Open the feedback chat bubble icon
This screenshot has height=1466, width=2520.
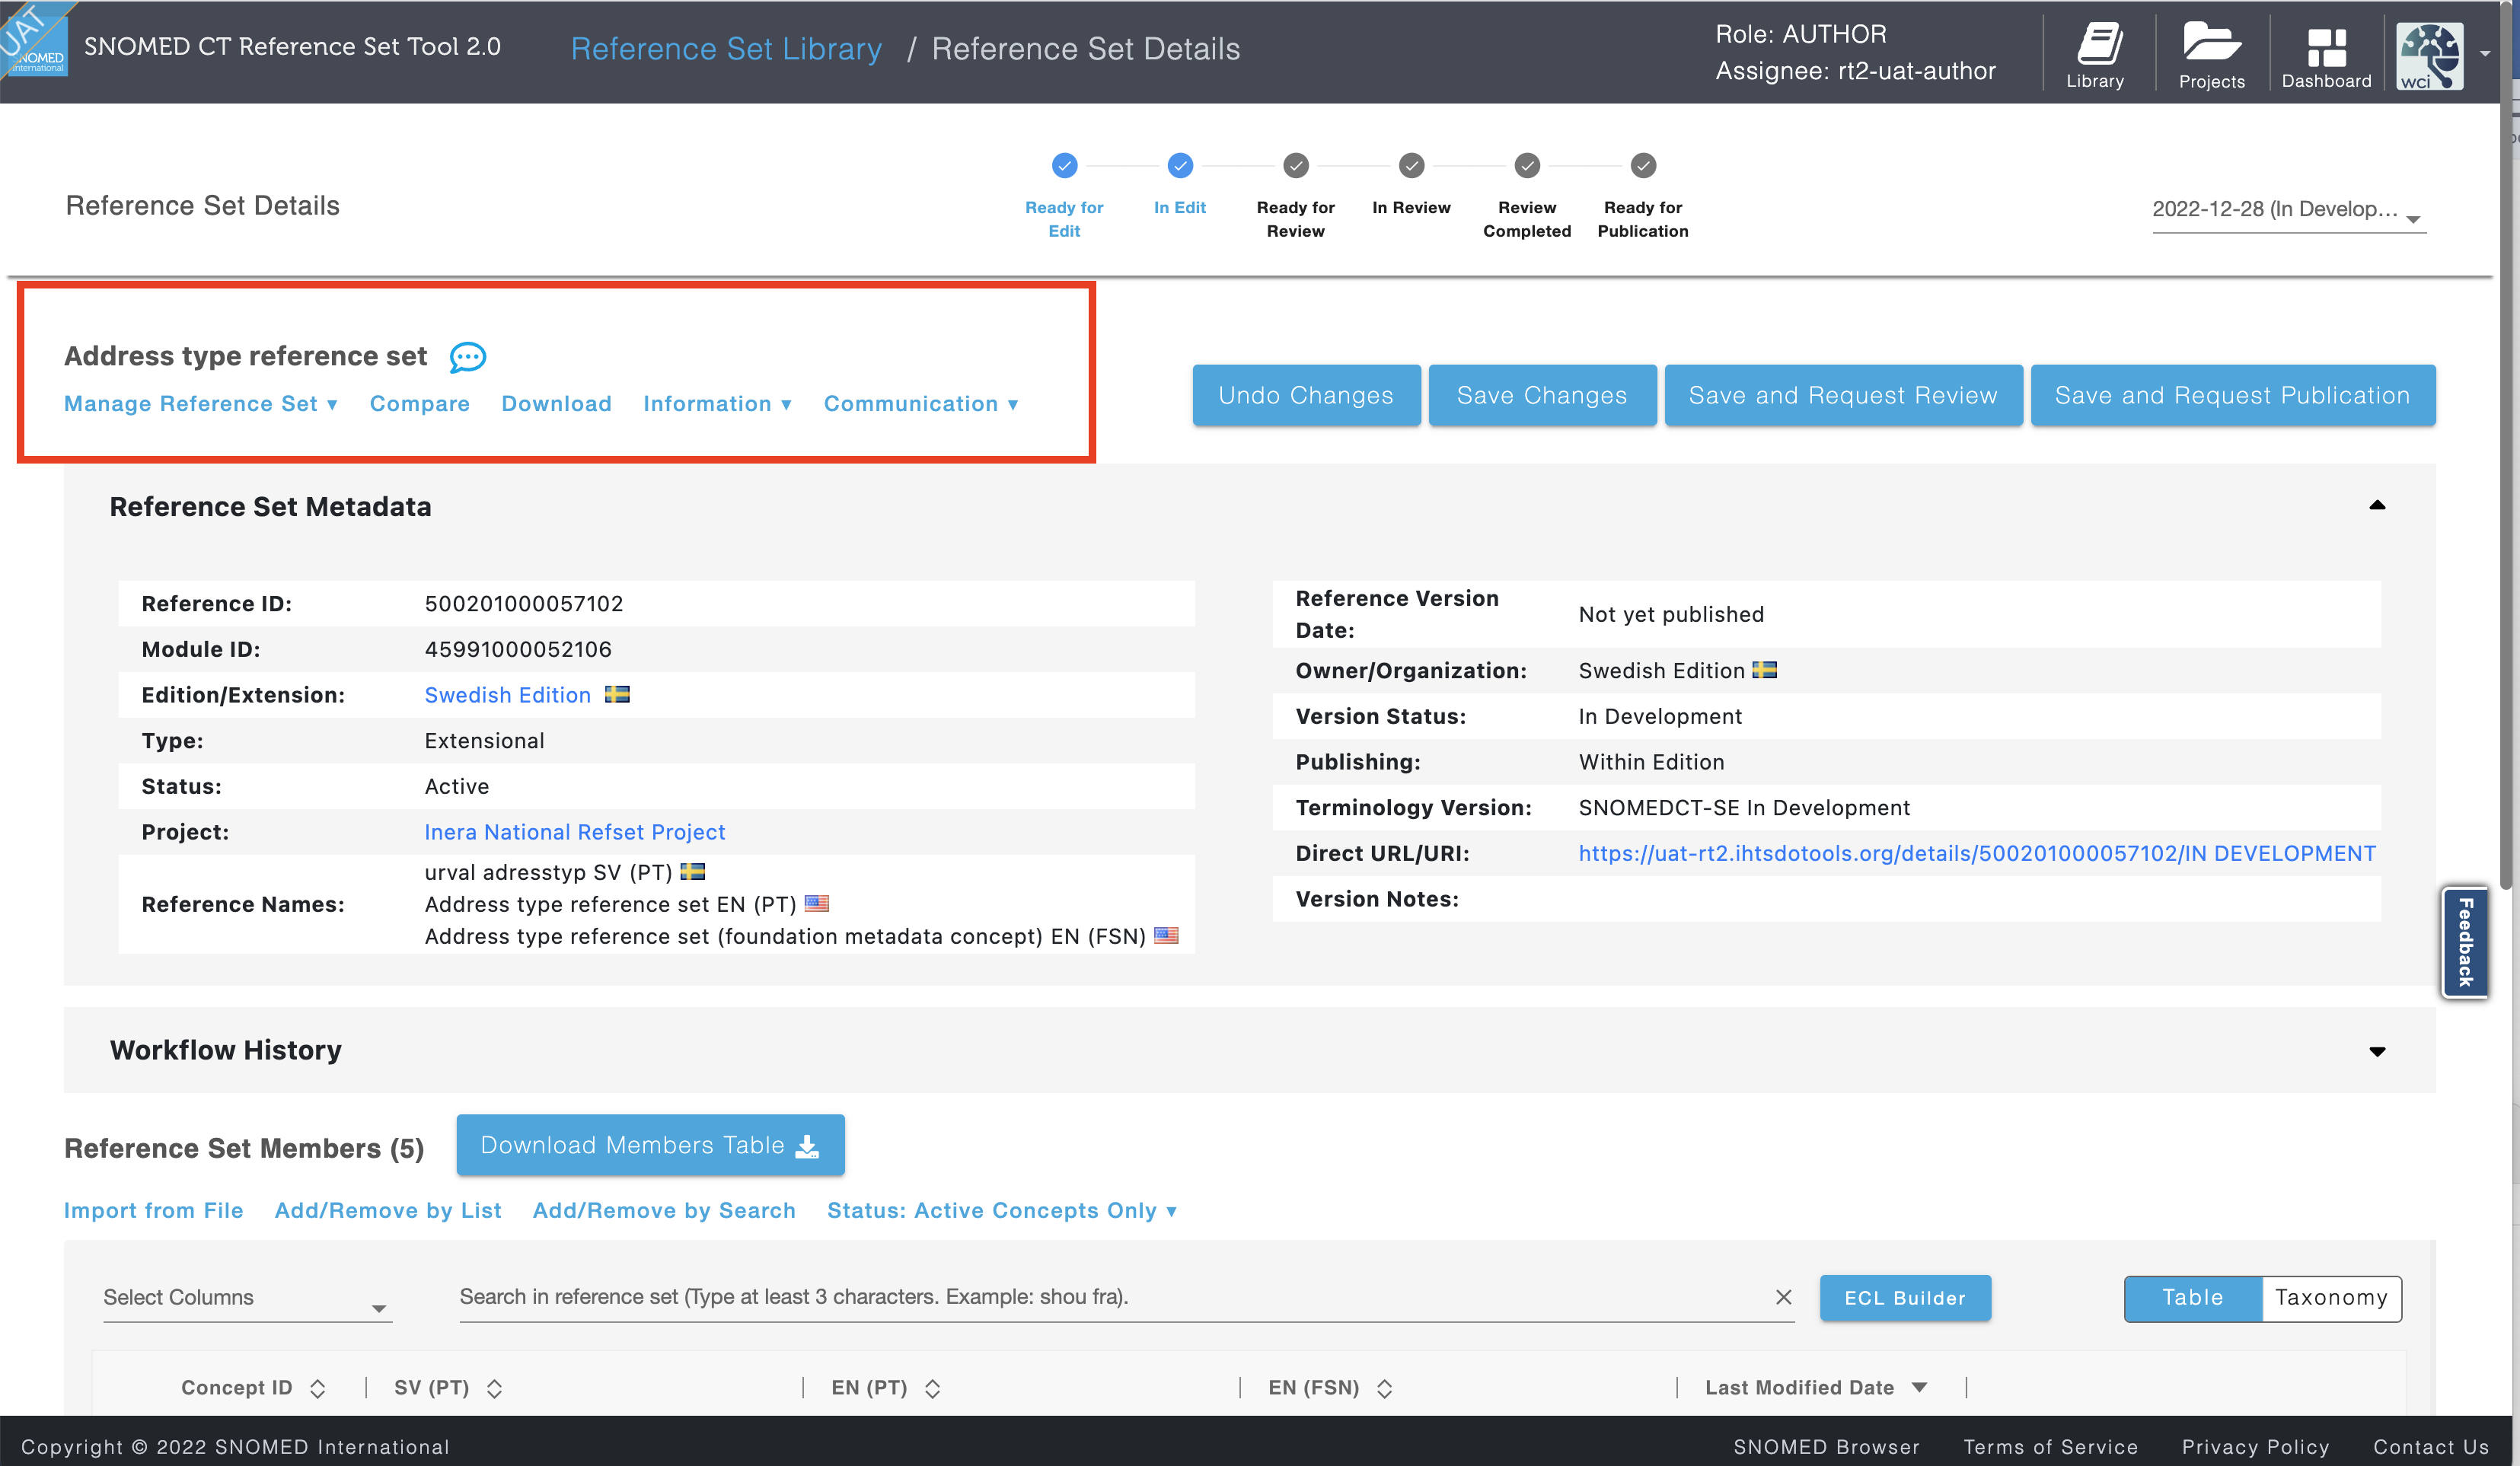click(x=467, y=357)
